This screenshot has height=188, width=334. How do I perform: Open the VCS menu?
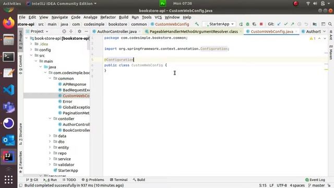[x=158, y=17]
